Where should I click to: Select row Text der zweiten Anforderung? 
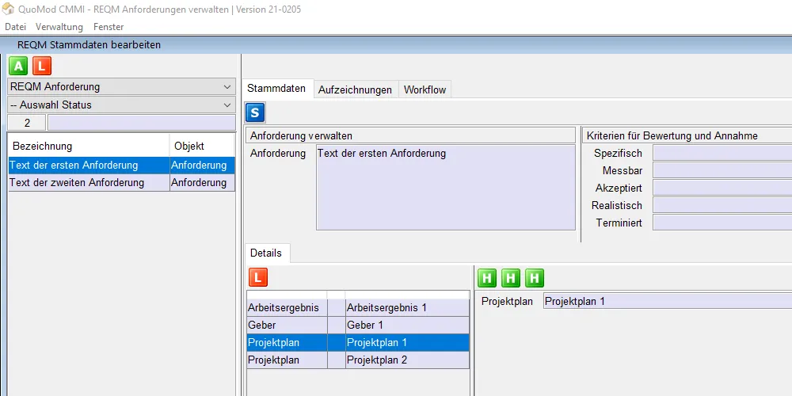(x=87, y=183)
